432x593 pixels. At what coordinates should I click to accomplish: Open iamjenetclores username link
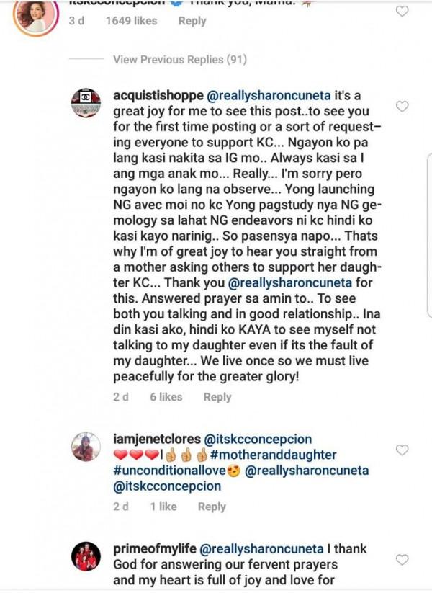pyautogui.click(x=157, y=439)
